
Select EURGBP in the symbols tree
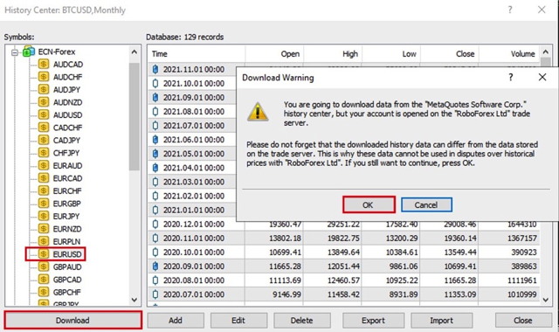tap(67, 204)
